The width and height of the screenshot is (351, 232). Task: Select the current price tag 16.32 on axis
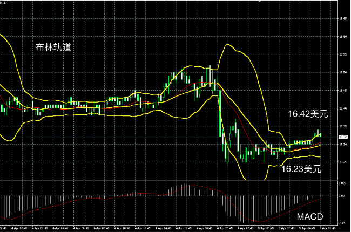click(342, 137)
